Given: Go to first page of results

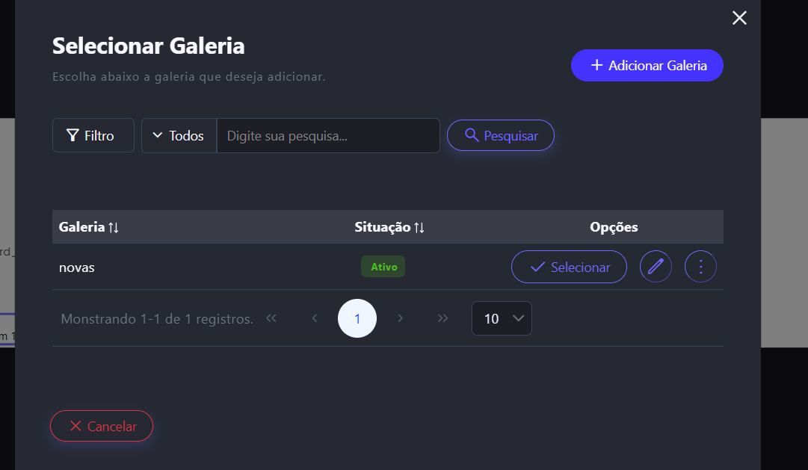Looking at the screenshot, I should tap(271, 318).
